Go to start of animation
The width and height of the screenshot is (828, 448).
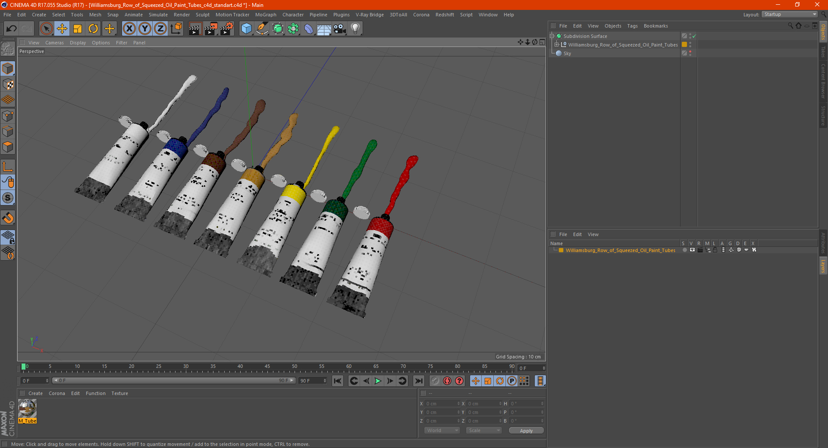(338, 381)
